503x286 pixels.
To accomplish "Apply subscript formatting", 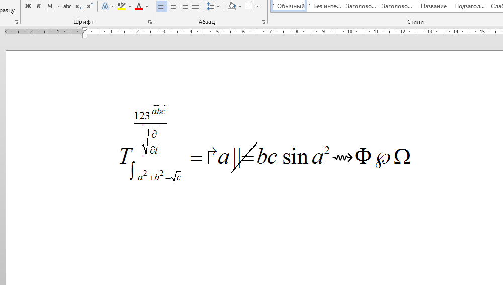I will tap(78, 6).
